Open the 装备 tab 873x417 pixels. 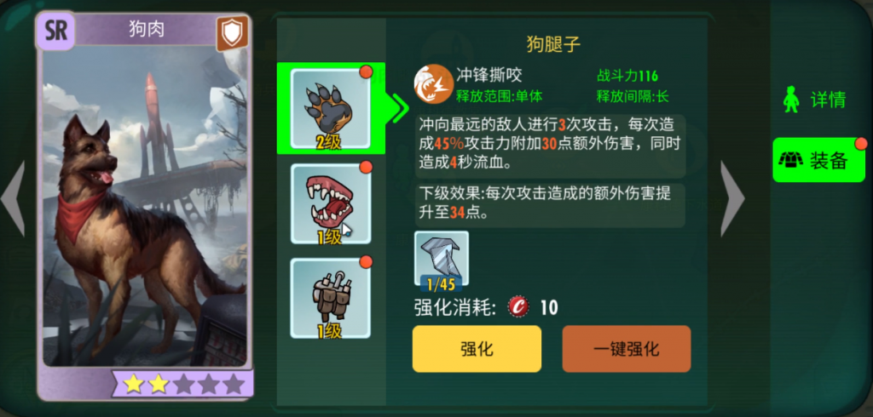pos(819,160)
